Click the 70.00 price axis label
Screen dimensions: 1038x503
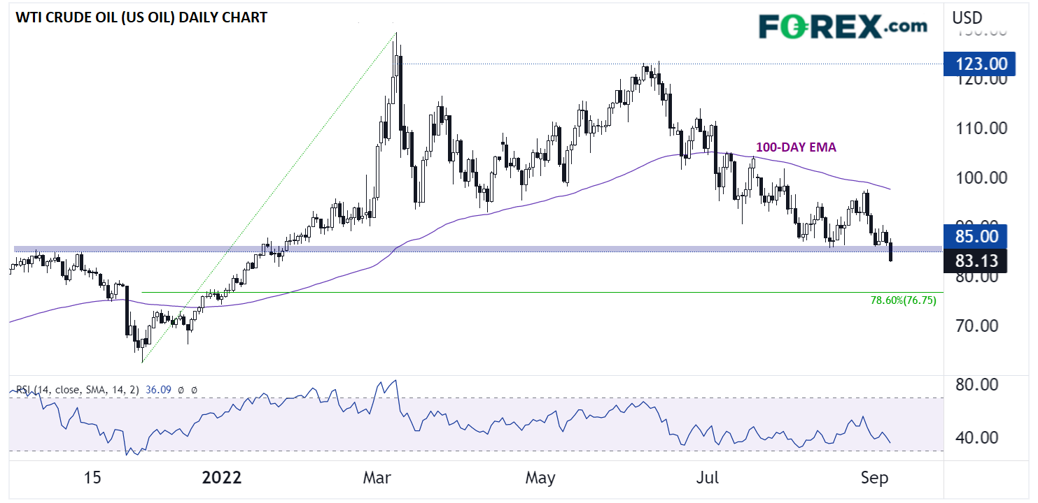pyautogui.click(x=979, y=326)
